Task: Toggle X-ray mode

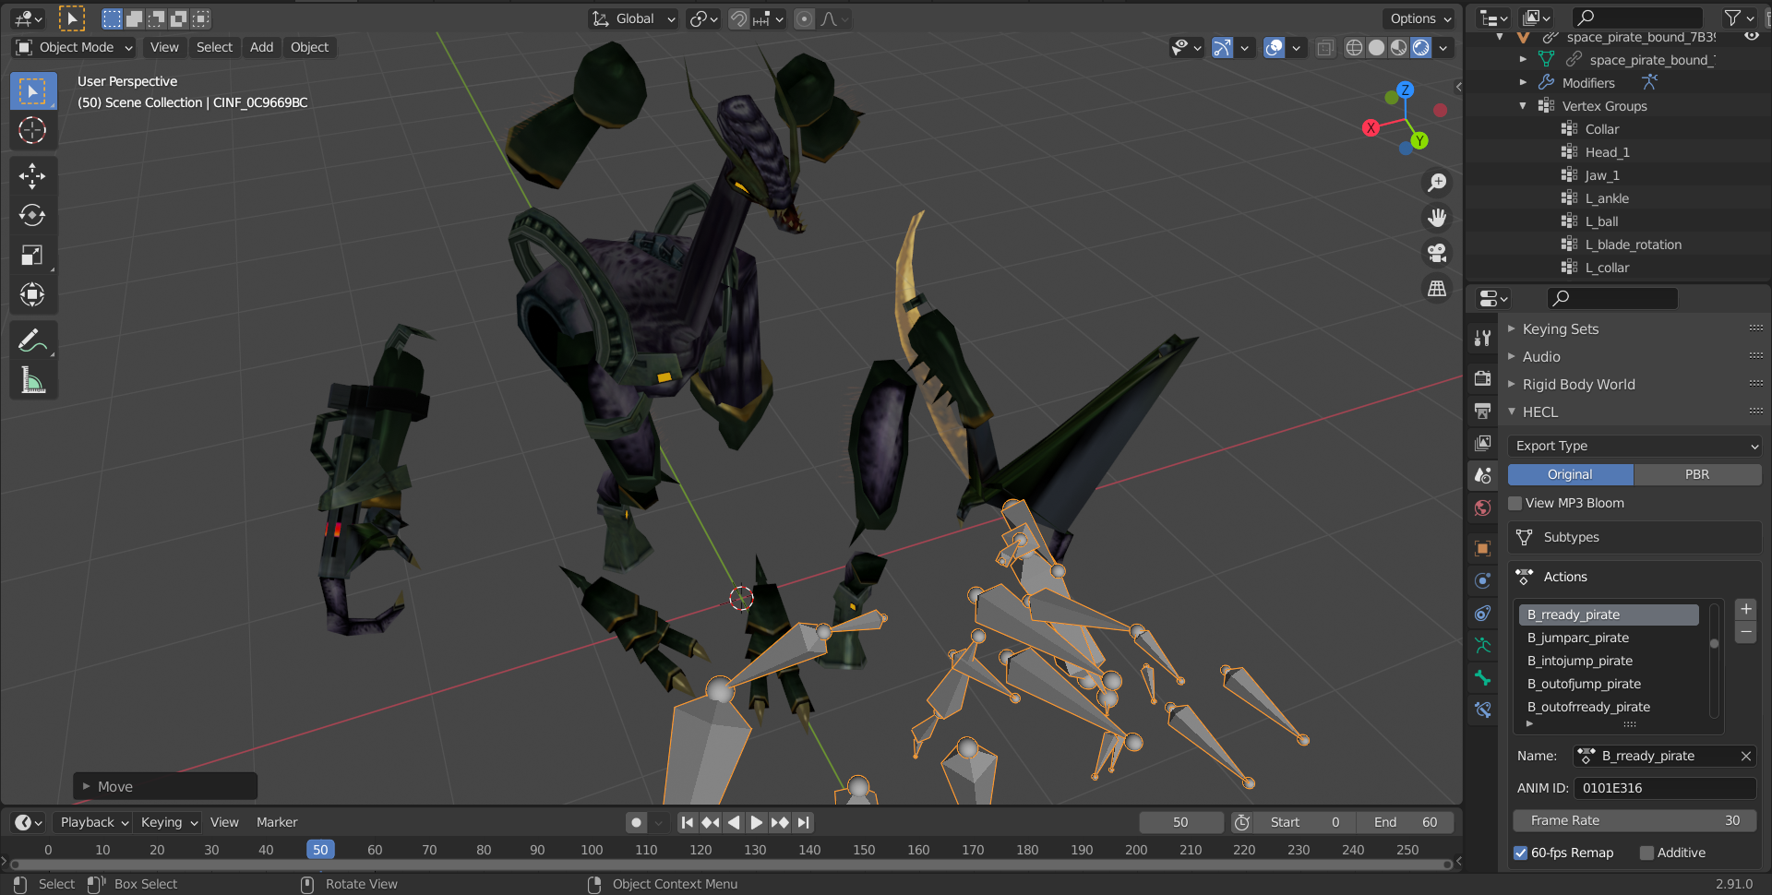Action: (1325, 47)
